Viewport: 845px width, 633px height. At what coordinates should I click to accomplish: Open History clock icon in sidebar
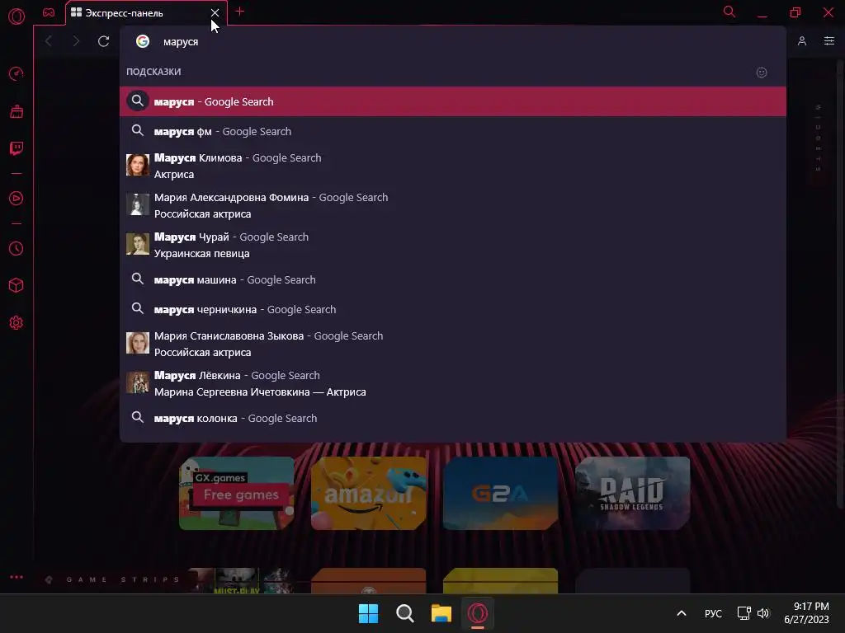[17, 249]
